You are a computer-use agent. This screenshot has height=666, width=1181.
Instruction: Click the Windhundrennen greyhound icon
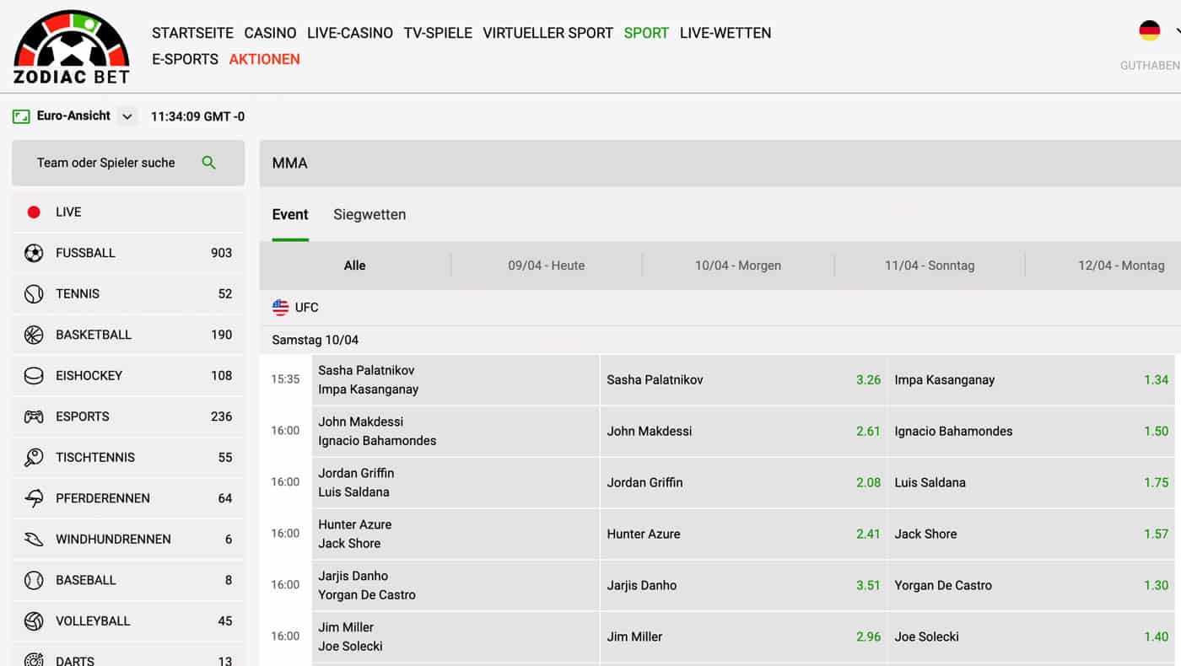pos(34,539)
